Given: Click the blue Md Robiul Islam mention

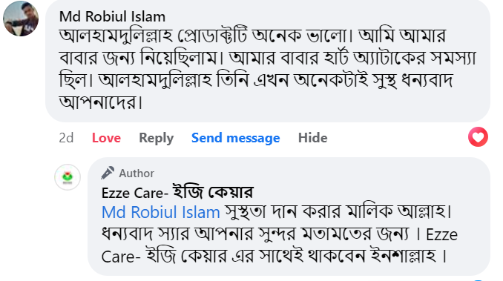Looking at the screenshot, I should 161,213.
